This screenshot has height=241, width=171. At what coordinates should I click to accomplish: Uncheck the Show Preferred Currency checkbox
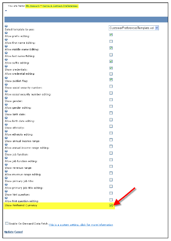point(111,206)
